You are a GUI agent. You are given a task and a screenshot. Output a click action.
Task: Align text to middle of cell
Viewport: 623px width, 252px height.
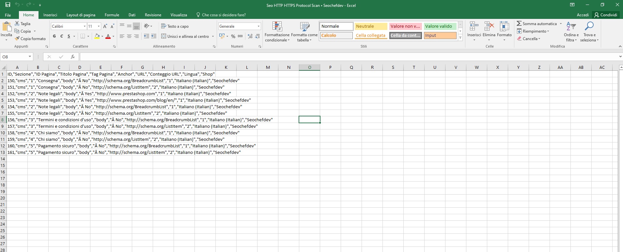coord(129,26)
